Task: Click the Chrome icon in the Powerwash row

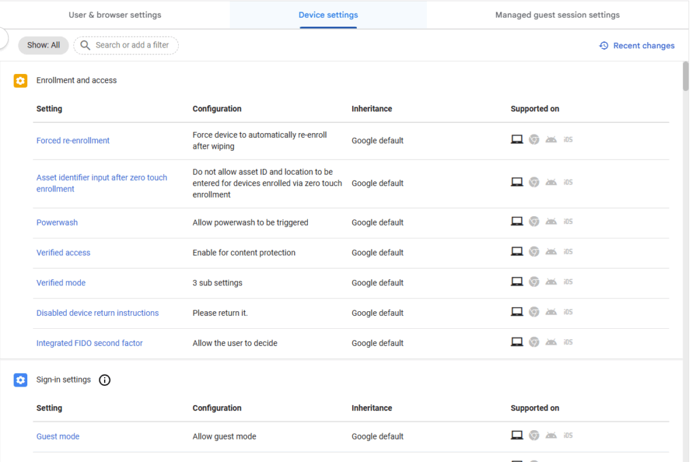Action: tap(534, 221)
